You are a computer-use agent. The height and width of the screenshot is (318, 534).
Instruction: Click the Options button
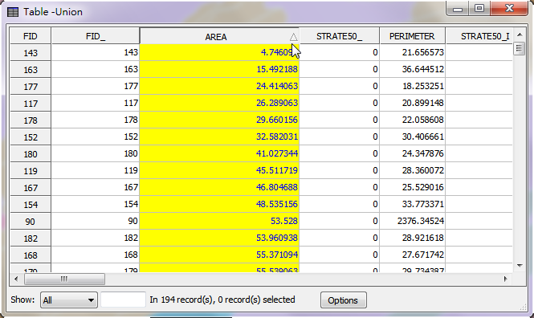344,300
